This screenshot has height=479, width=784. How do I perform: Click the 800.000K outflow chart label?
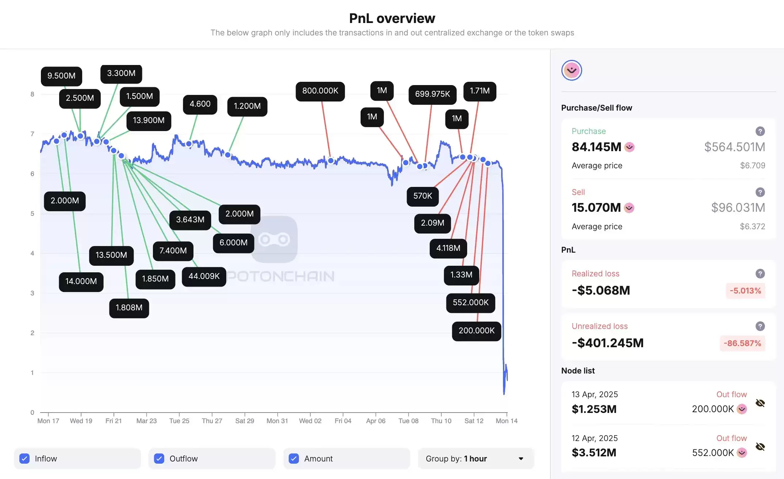click(x=320, y=91)
